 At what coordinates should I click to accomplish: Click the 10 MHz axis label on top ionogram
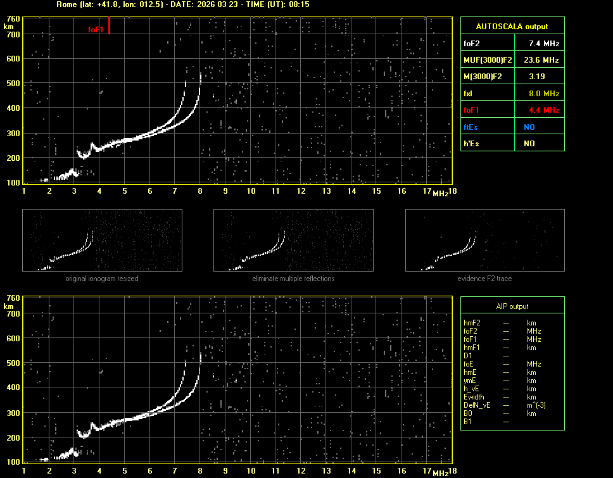tap(251, 191)
